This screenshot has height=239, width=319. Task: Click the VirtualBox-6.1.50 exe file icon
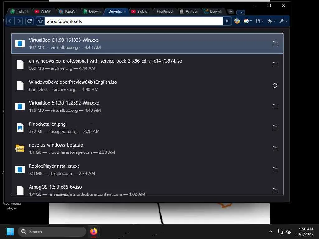point(20,44)
